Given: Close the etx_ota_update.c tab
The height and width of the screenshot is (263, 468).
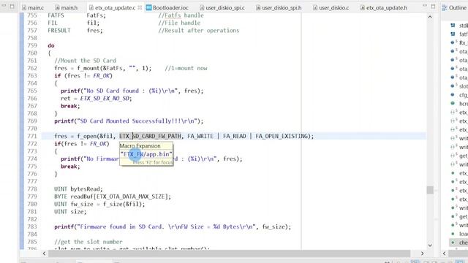Looking at the screenshot, I should (140, 7).
